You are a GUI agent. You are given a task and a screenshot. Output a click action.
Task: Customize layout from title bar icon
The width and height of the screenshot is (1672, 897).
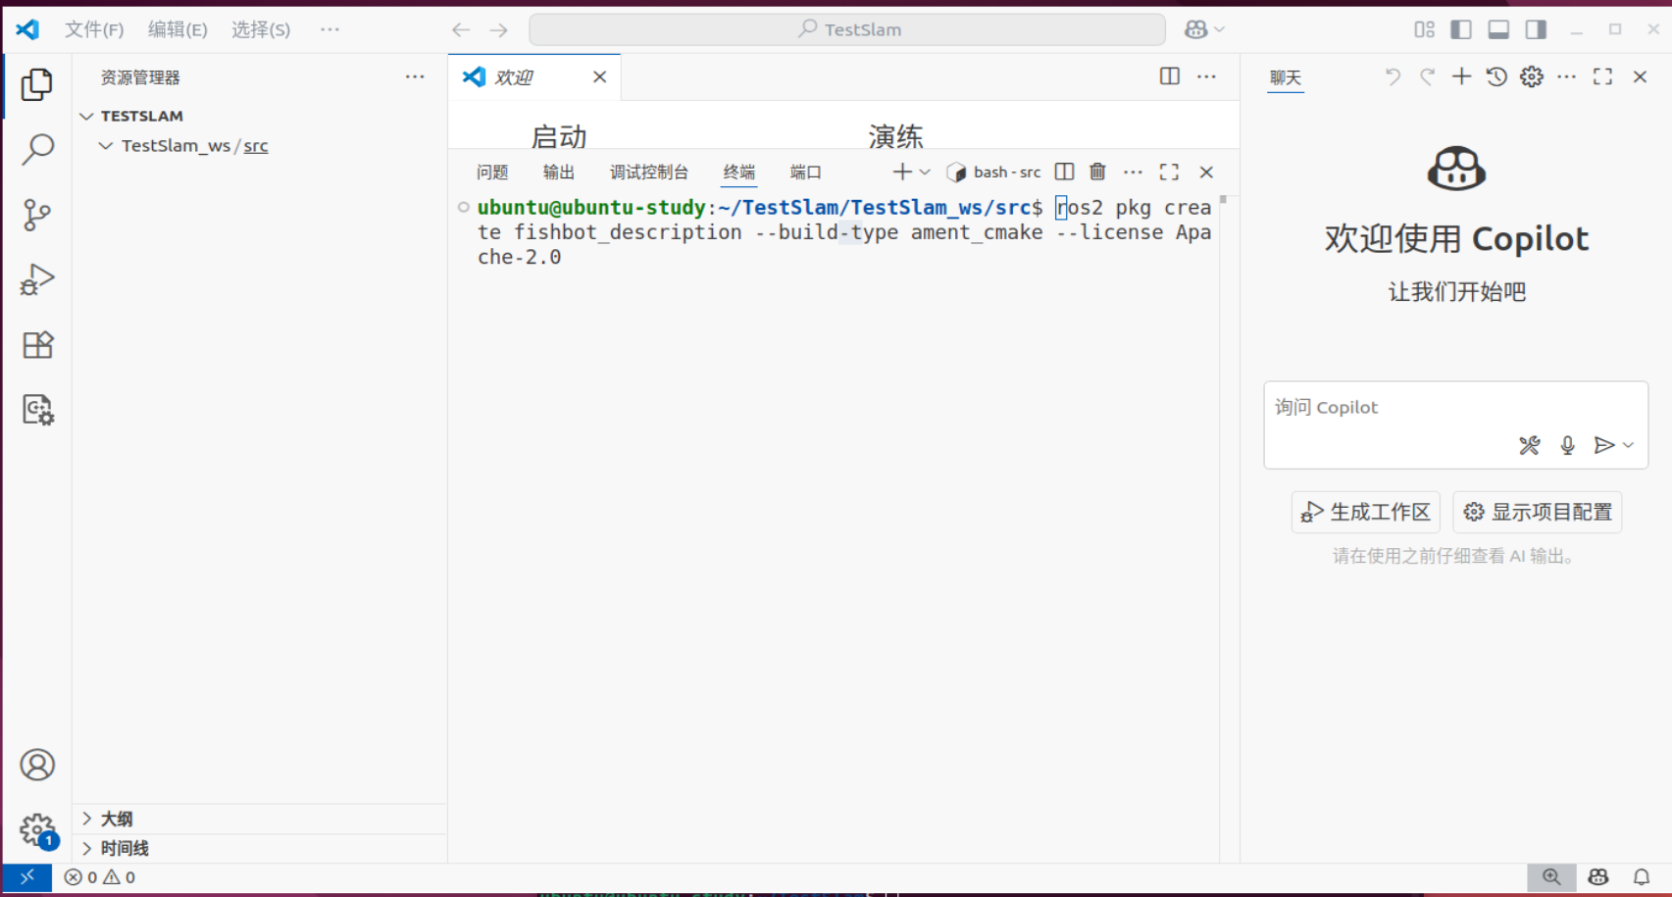click(x=1424, y=30)
